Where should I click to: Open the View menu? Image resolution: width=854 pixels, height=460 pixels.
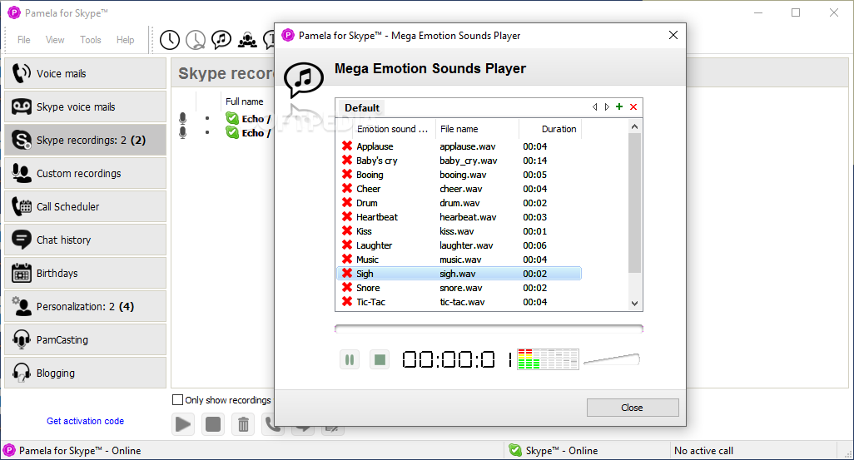[x=54, y=40]
